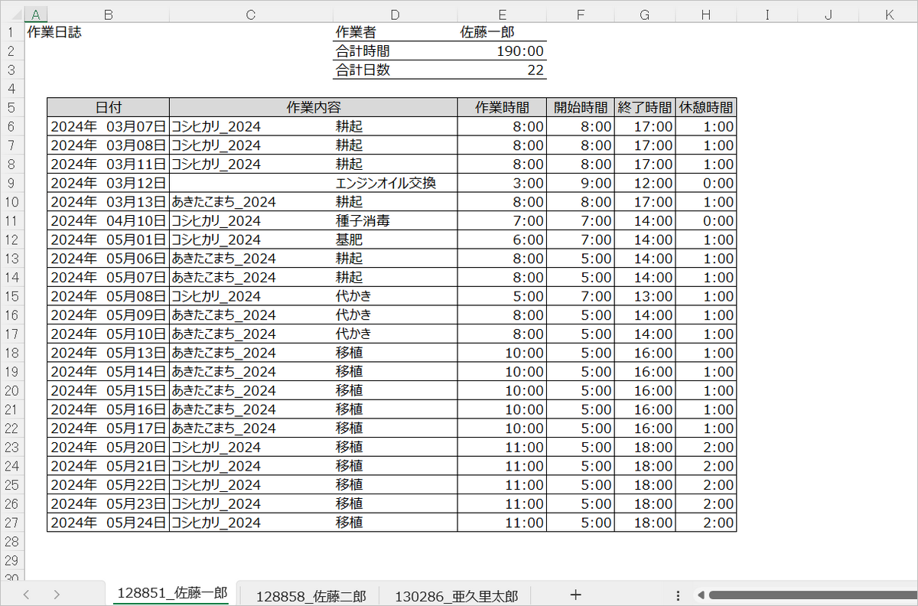The height and width of the screenshot is (606, 918).
Task: Select row 27 header
Action: pyautogui.click(x=11, y=523)
